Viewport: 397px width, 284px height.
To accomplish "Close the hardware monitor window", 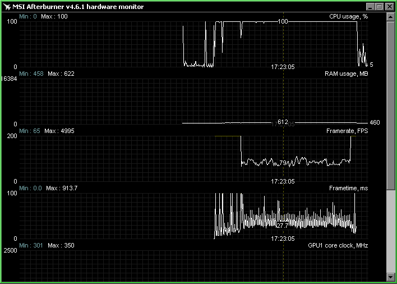I will click(x=389, y=7).
